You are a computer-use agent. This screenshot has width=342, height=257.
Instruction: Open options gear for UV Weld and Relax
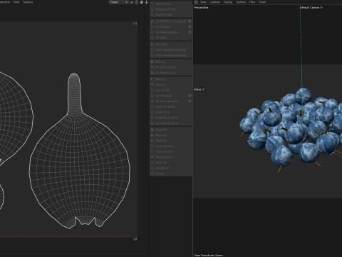[190, 32]
